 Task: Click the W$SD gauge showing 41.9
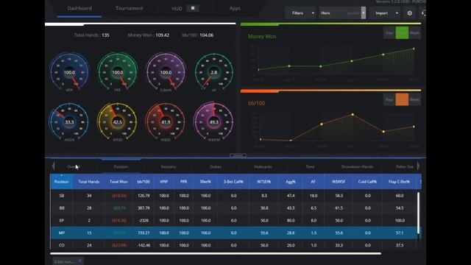[165, 121]
